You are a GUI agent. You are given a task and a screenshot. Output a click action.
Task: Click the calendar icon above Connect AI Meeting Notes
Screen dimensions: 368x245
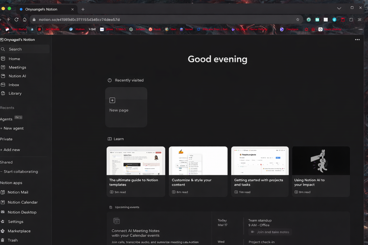tap(116, 221)
